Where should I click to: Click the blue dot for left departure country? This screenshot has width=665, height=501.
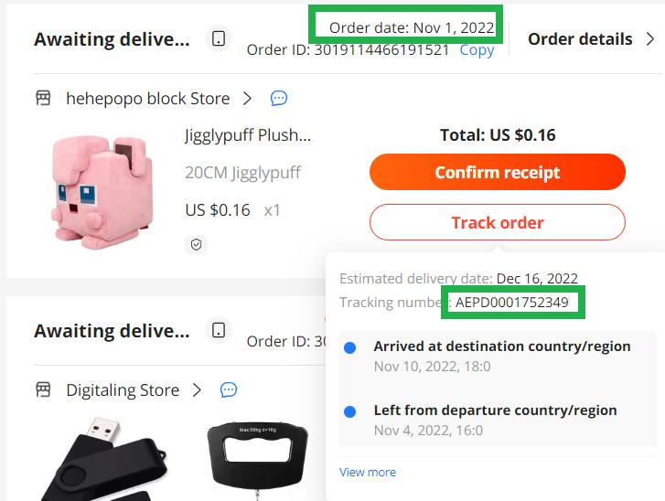[349, 412]
